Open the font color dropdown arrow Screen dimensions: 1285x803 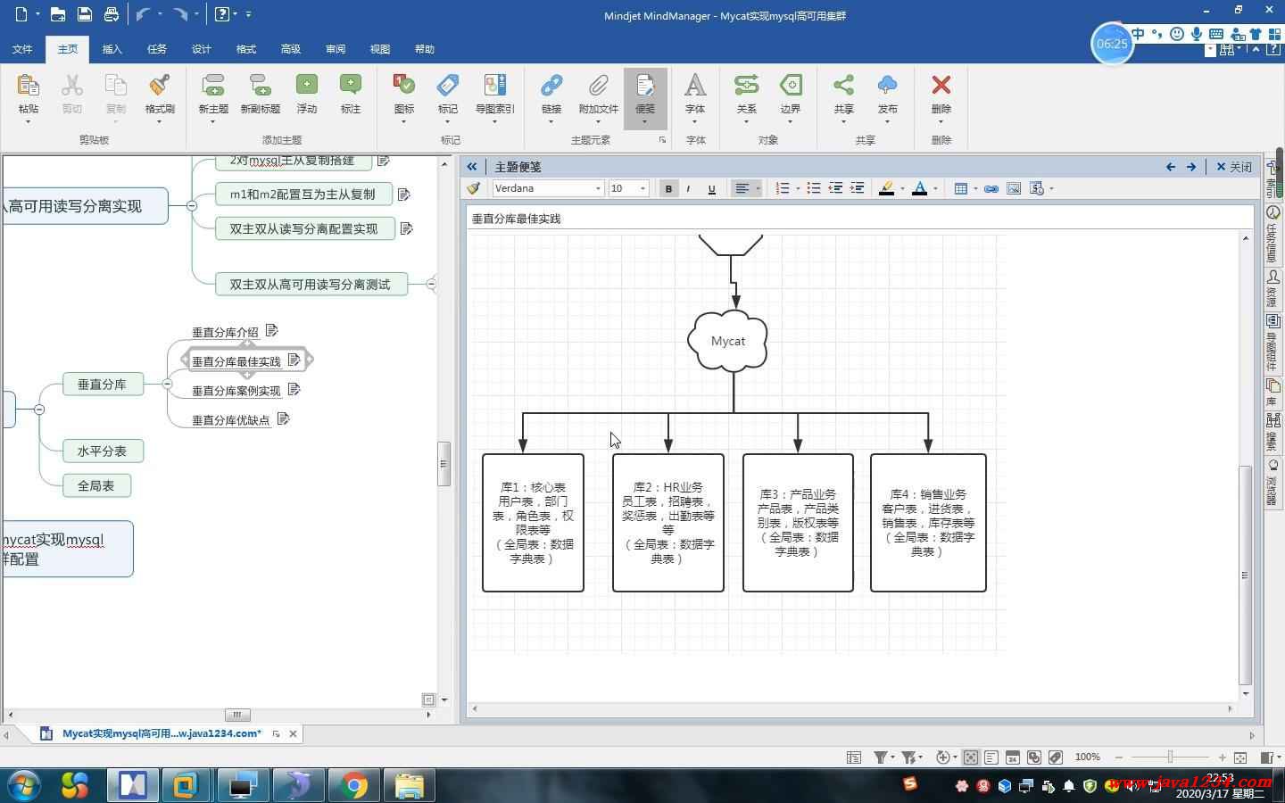click(935, 188)
